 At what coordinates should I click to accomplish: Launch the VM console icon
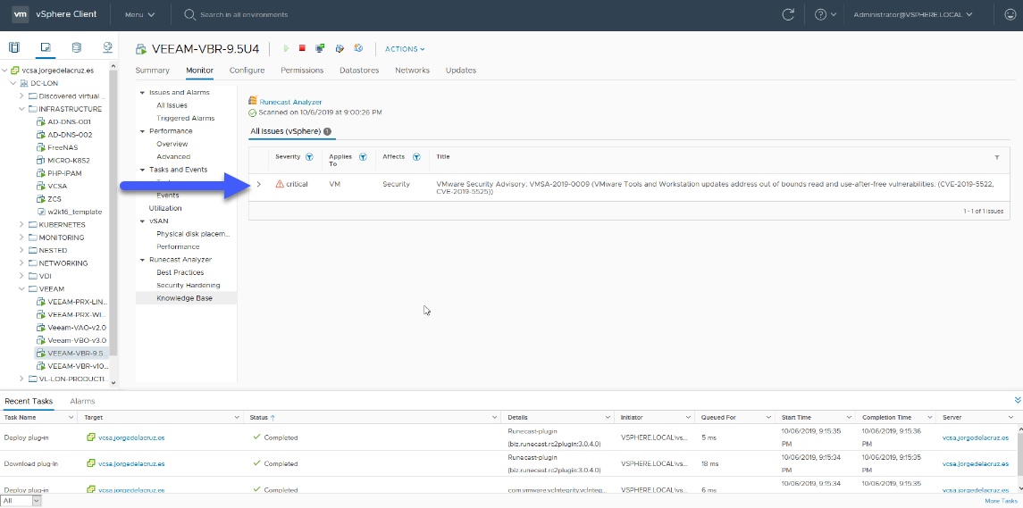(x=320, y=48)
